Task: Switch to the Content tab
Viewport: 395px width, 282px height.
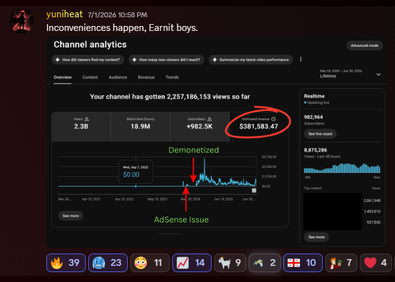Action: tap(90, 77)
